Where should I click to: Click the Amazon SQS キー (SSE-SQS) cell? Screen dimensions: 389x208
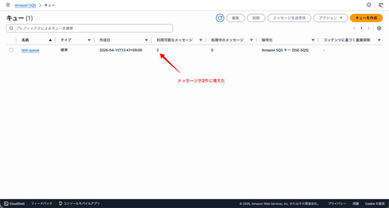285,50
